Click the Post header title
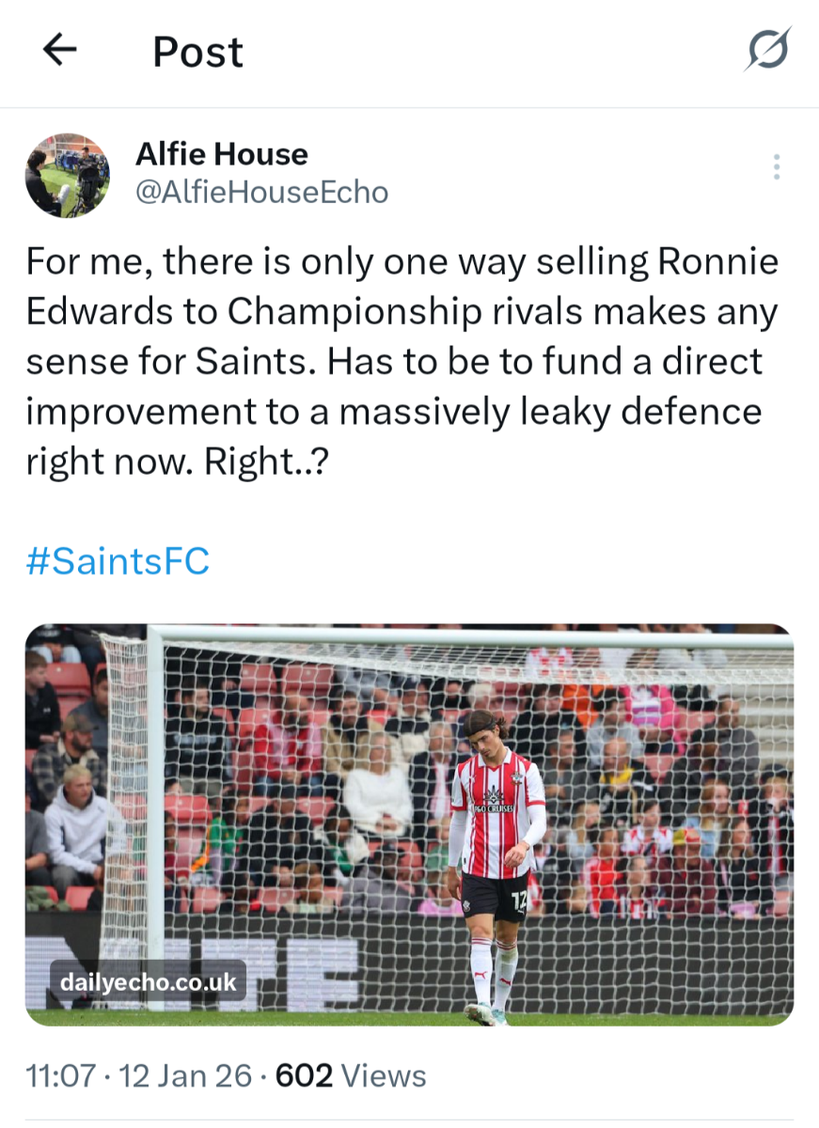This screenshot has width=819, height=1128. [198, 52]
